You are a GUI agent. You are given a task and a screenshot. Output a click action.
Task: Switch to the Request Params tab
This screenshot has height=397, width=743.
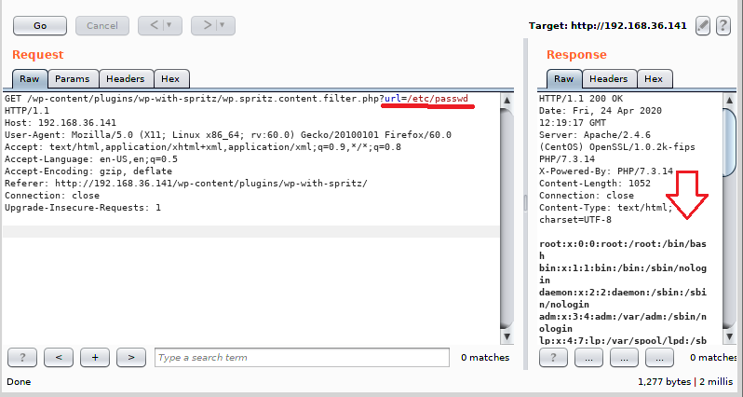pos(73,78)
